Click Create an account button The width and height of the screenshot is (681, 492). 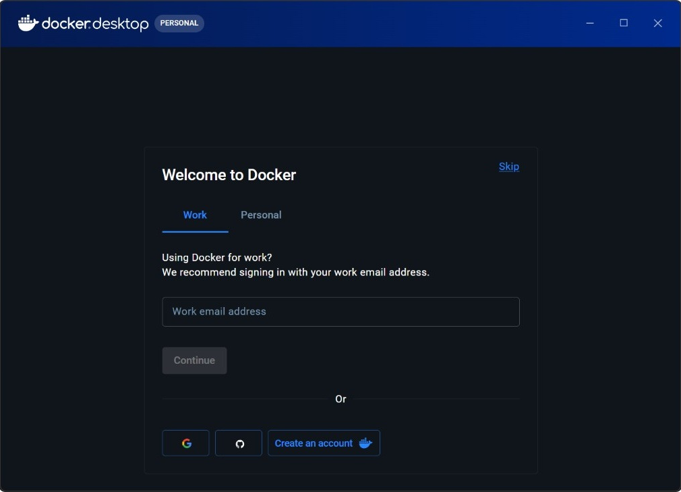click(324, 443)
